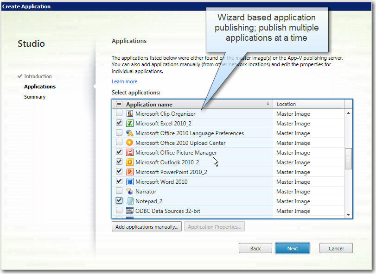Select Microsoft Office Picture Manager name text
Viewport: 376px width, 274px height.
(176, 153)
